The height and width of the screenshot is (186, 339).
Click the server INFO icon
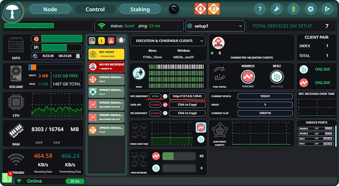coord(16,45)
